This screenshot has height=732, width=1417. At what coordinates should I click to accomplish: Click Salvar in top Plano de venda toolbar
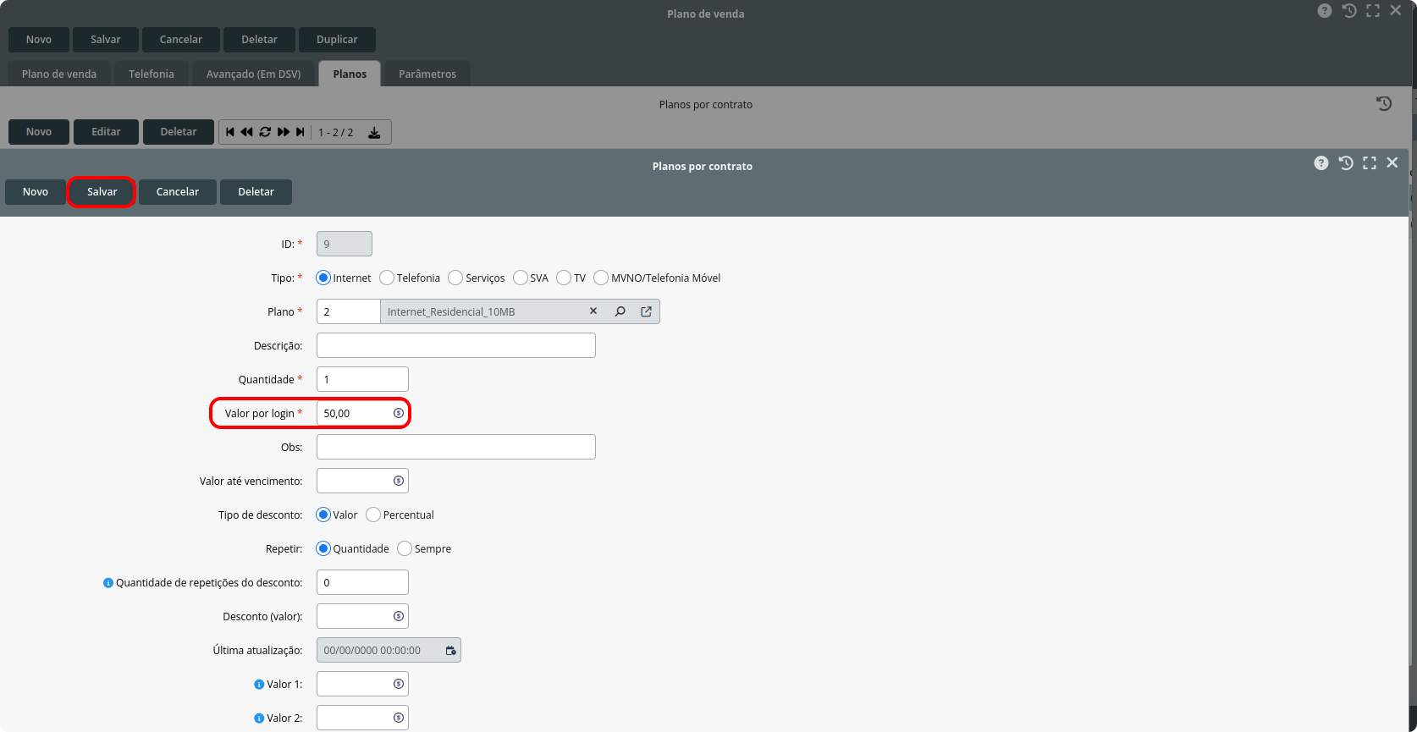pos(106,40)
